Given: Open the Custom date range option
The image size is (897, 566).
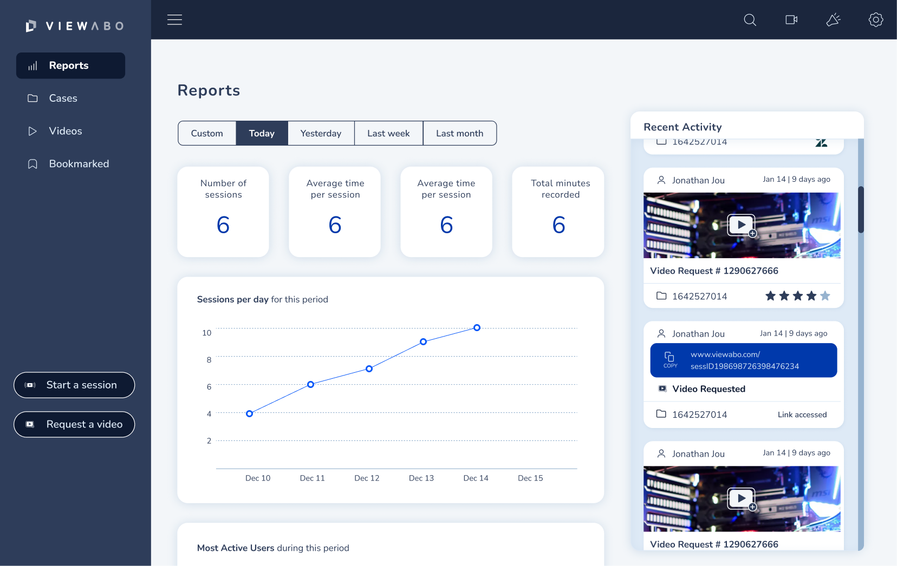Looking at the screenshot, I should (206, 133).
